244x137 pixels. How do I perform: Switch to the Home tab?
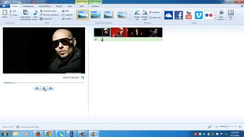click(15, 6)
